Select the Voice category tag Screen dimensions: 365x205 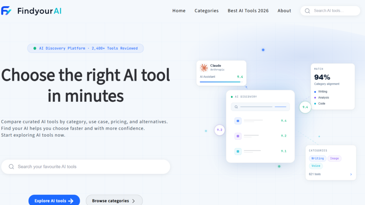click(x=316, y=166)
